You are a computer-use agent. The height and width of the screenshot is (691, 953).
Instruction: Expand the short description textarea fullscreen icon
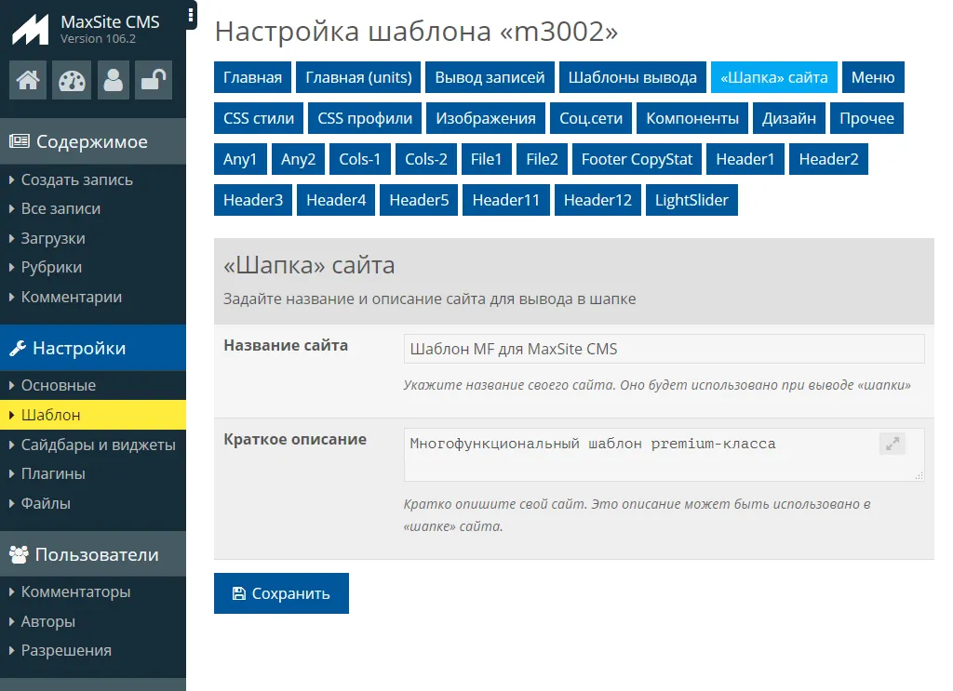point(892,445)
